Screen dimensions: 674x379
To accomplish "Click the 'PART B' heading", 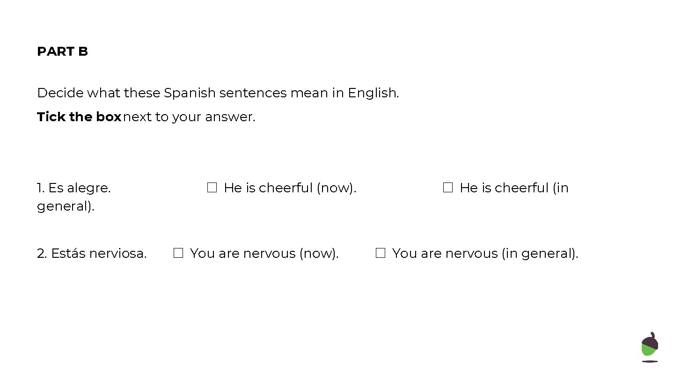I will tap(62, 51).
